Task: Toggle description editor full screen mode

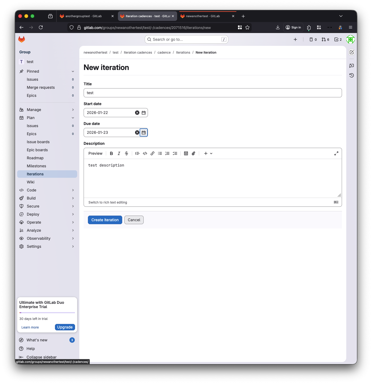Action: (x=336, y=153)
